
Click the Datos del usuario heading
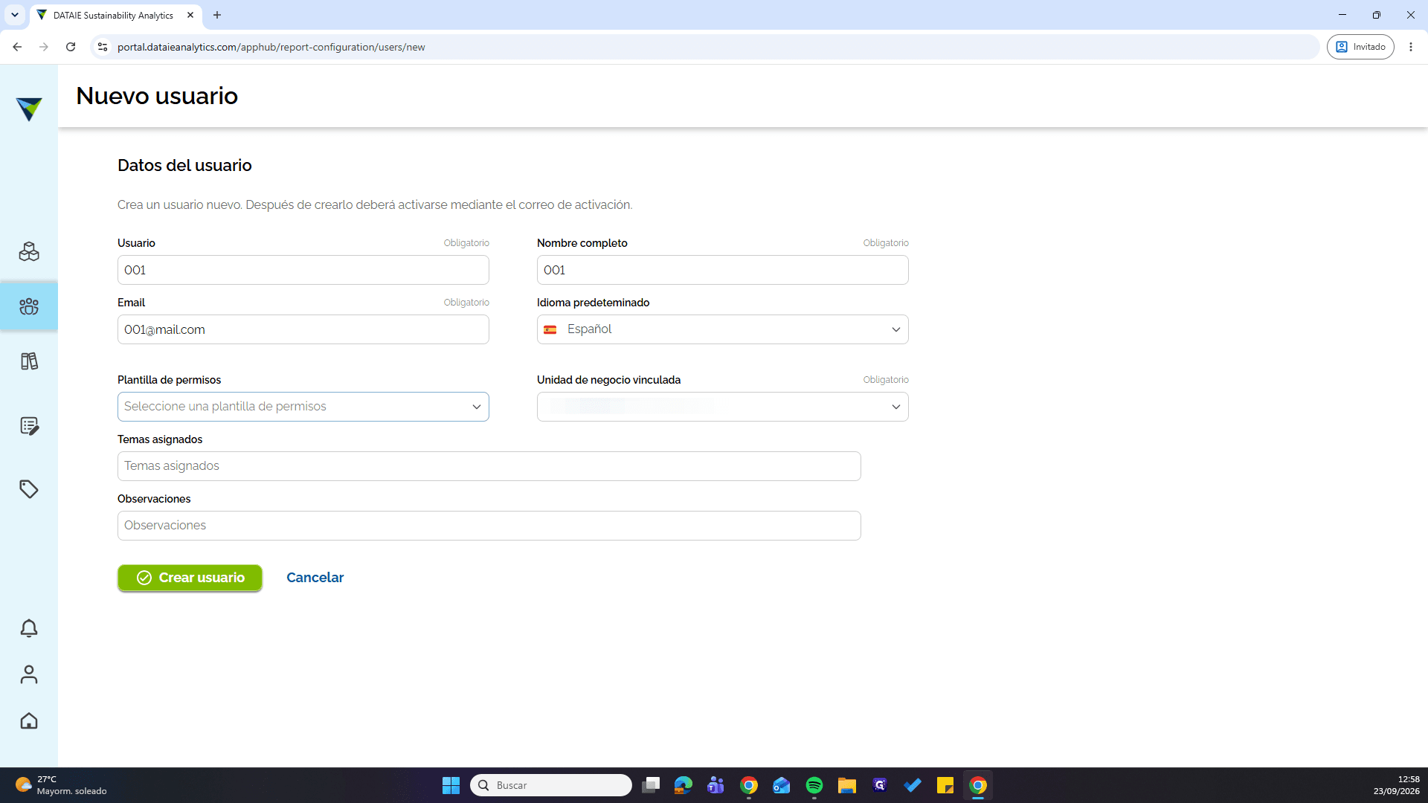click(184, 165)
